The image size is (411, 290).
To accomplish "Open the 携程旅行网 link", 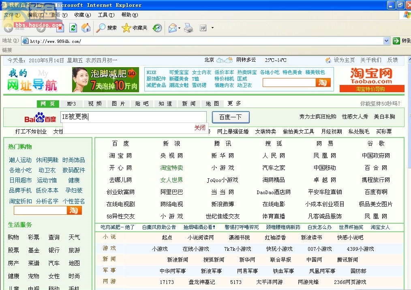I will click(x=376, y=180).
